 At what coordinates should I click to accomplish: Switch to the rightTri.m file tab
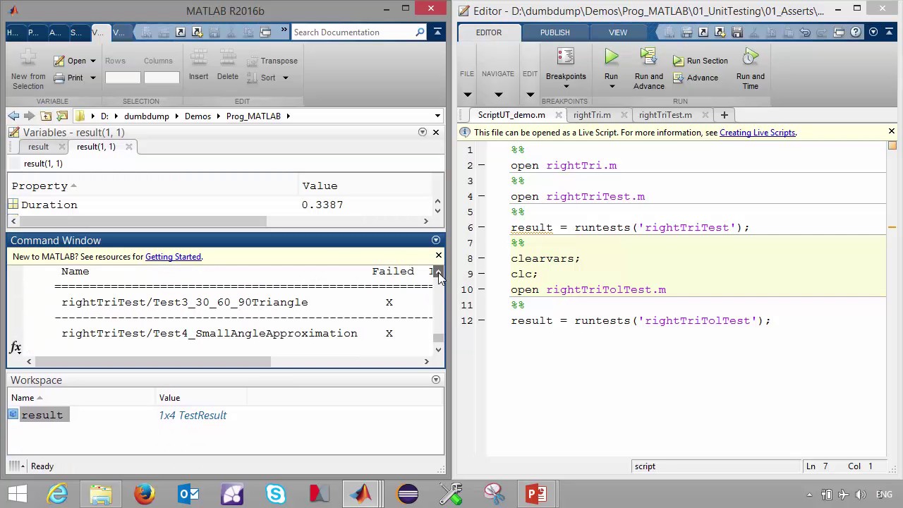coord(592,115)
